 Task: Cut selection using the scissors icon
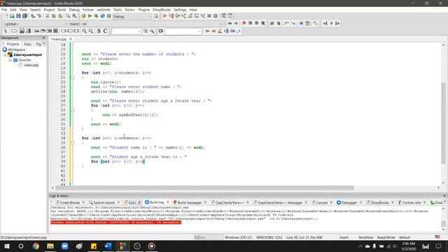coord(47,16)
